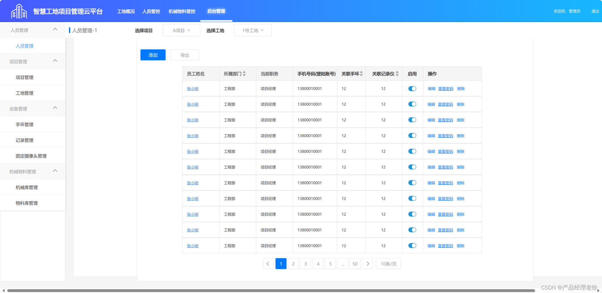
Task: Open the 1号工地 site dropdown
Action: [252, 30]
